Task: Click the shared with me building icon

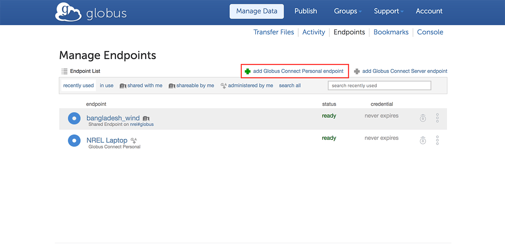Action: tap(123, 85)
